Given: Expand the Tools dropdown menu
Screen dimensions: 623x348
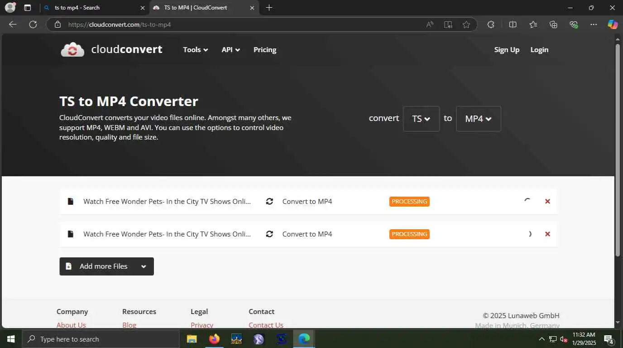Looking at the screenshot, I should [x=196, y=50].
